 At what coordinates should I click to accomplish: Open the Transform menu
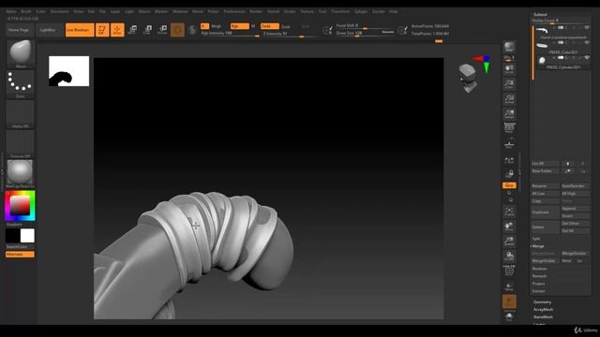(x=340, y=11)
